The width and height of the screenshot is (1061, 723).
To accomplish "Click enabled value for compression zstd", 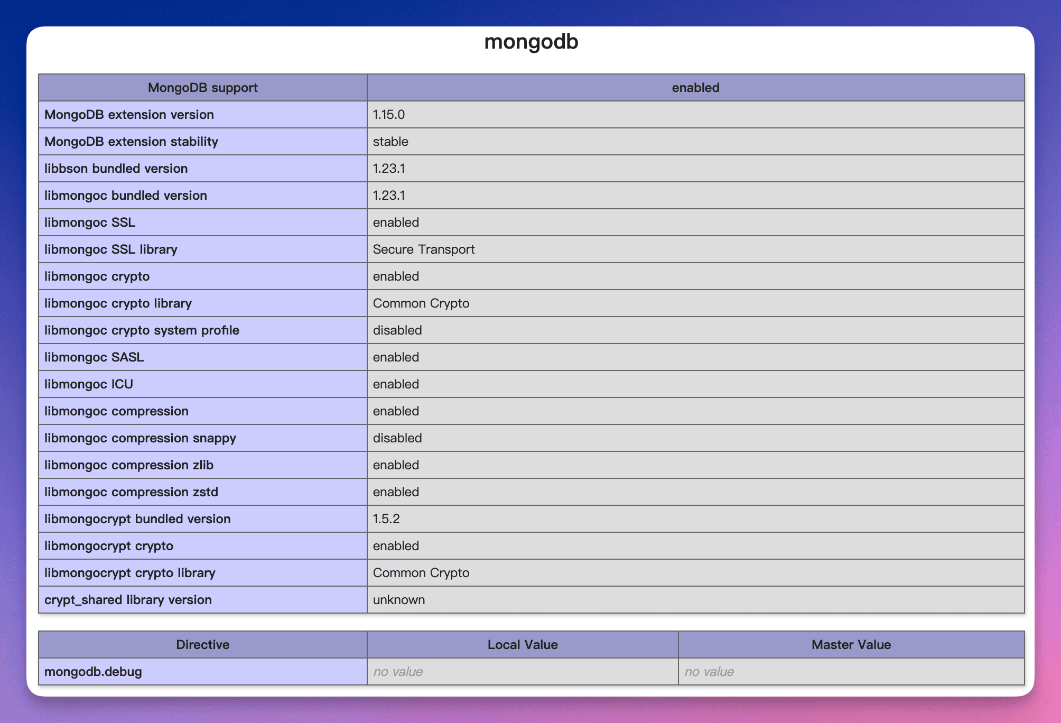I will (396, 492).
